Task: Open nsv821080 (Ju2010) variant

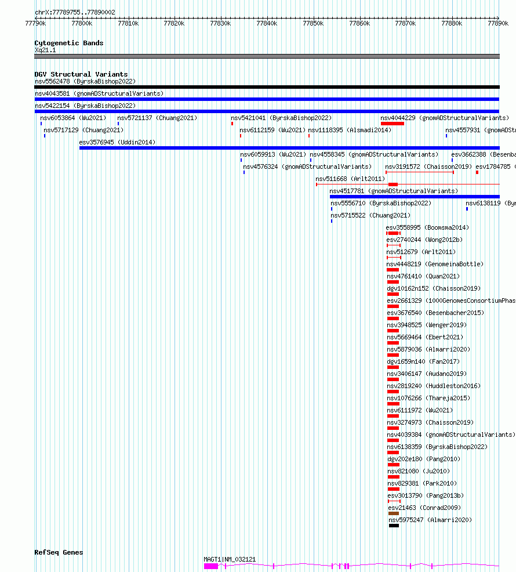Action: tap(419, 471)
